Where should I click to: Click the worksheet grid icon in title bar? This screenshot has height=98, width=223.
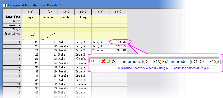pyautogui.click(x=5, y=5)
